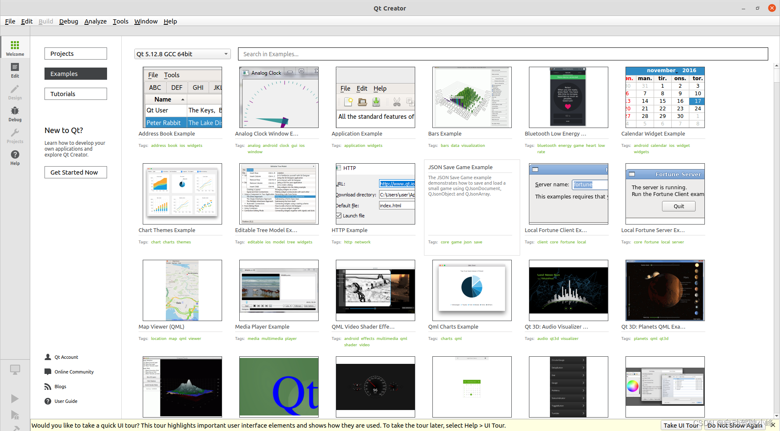Click the 'json' tag under JSON Save Game
The width and height of the screenshot is (780, 431).
pyautogui.click(x=468, y=242)
